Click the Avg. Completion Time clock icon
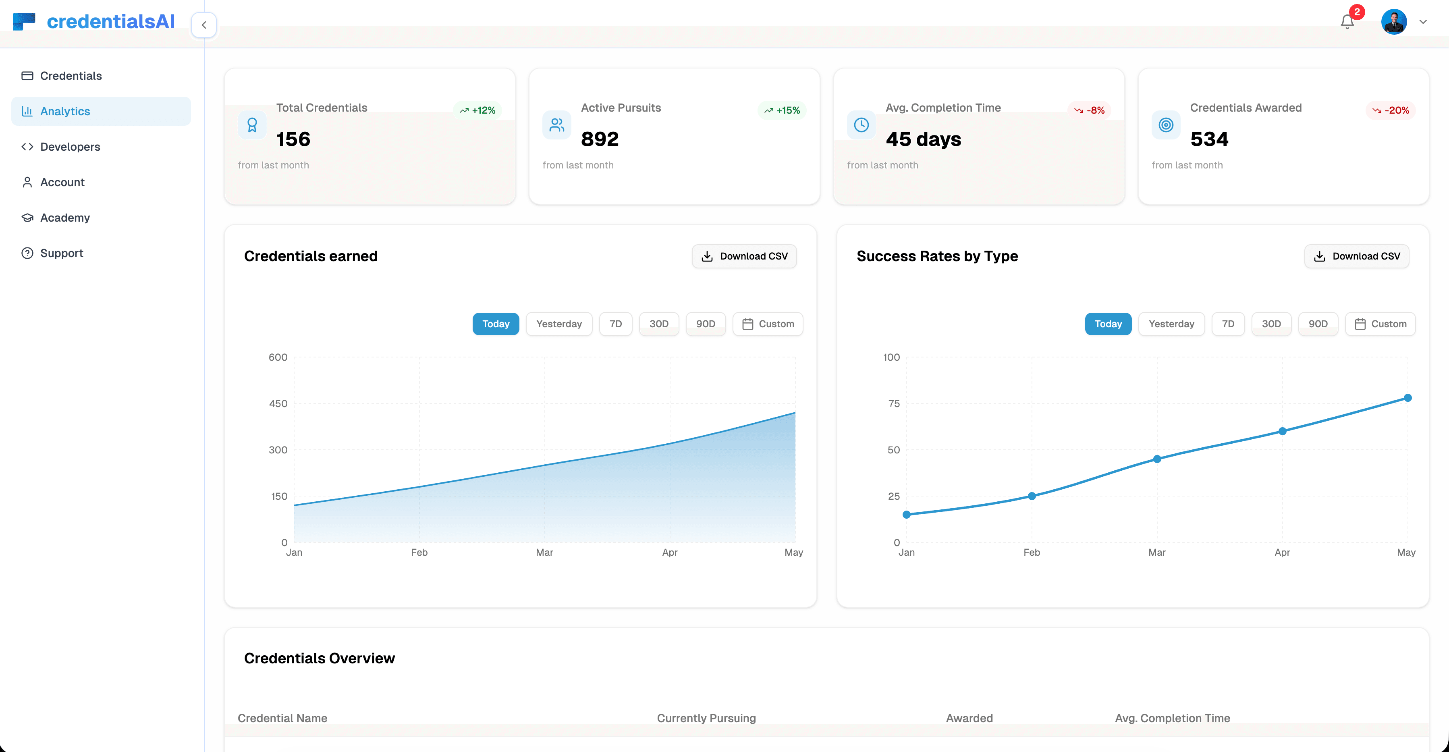Image resolution: width=1449 pixels, height=752 pixels. pyautogui.click(x=861, y=125)
